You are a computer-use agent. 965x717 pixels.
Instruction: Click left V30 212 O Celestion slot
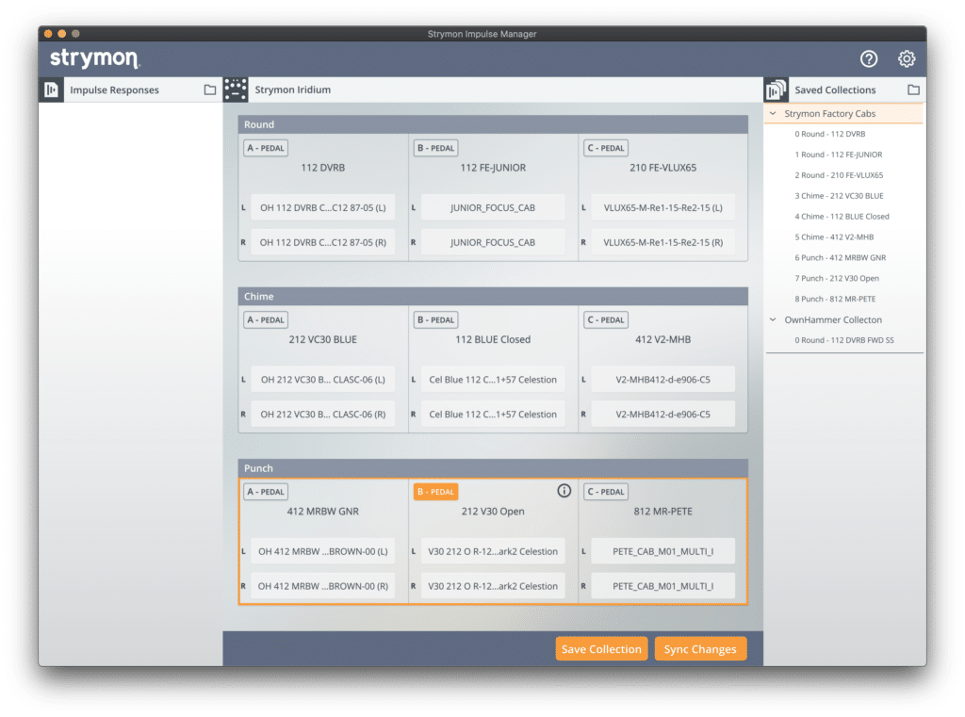click(493, 551)
